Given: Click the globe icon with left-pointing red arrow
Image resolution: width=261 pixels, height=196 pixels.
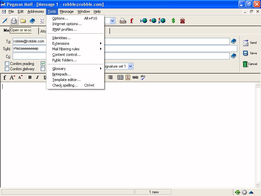Looking at the screenshot, I should coord(153,21).
